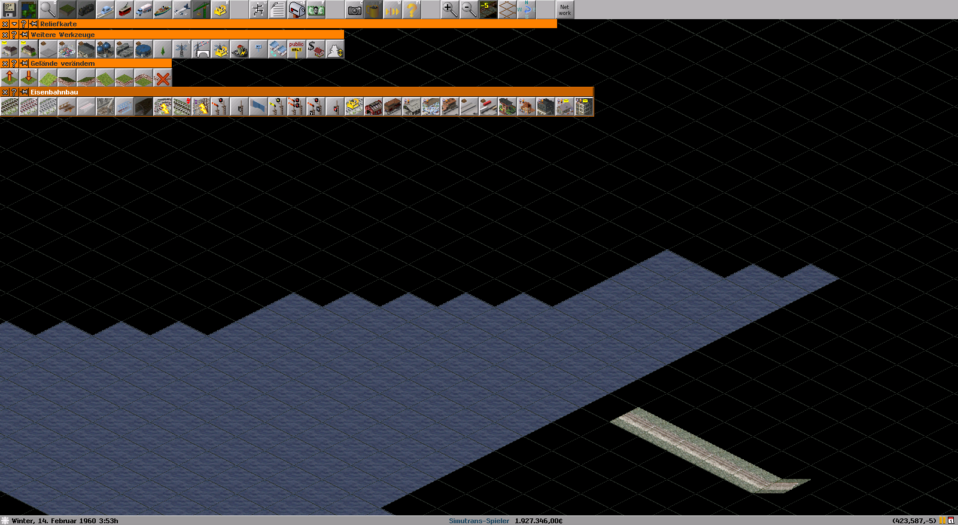Close the Gelände verändern toolbar

tap(5, 63)
